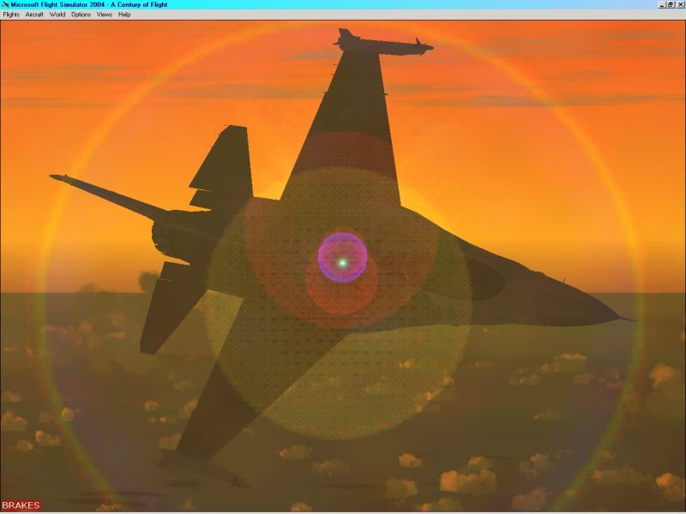Click the Flight Simulator title bar icon
Screen dimensions: 686x514
coord(5,4)
